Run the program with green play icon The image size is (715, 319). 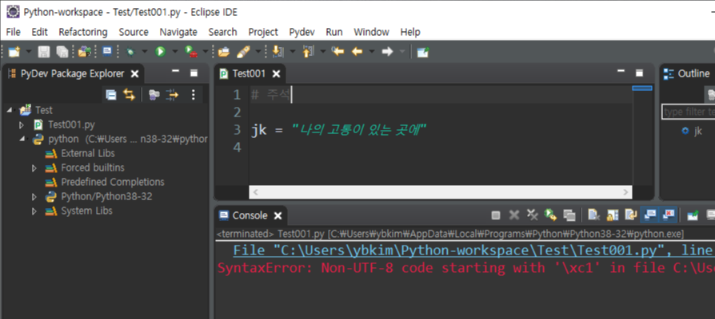[x=160, y=52]
